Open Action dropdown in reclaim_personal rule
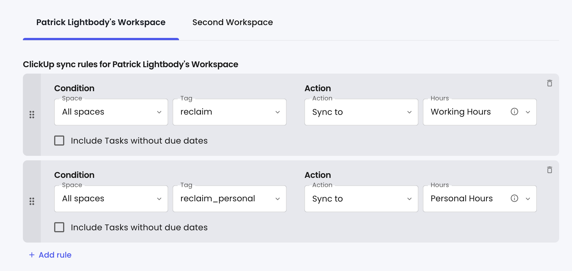This screenshot has width=572, height=271. 361,199
